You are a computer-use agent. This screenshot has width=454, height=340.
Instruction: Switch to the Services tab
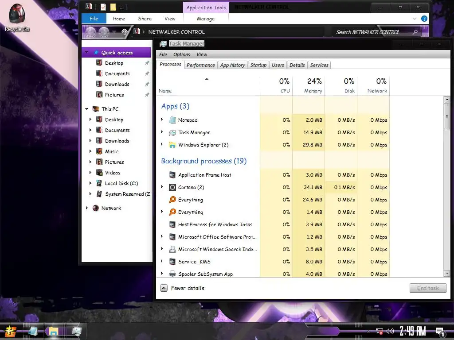click(x=319, y=65)
